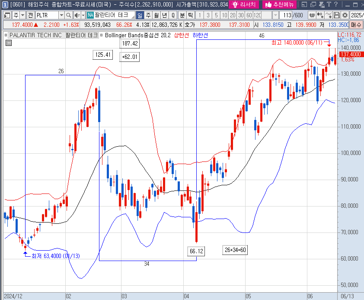Image resolution: width=364 pixels, height=300 pixels.
Task: Click the candle count field showing 113
Action: 285,16
